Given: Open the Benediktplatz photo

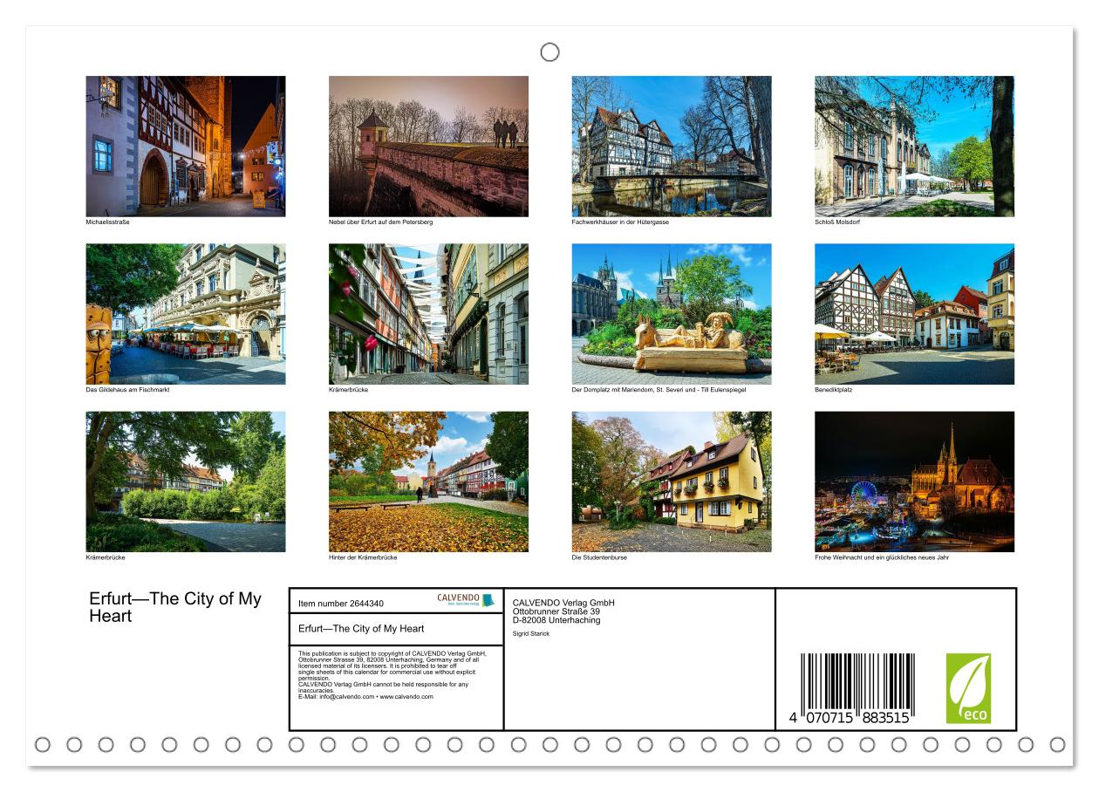Looking at the screenshot, I should [914, 314].
